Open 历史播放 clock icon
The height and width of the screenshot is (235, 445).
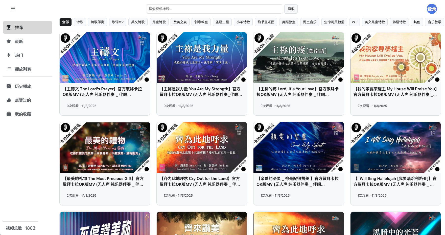point(9,86)
